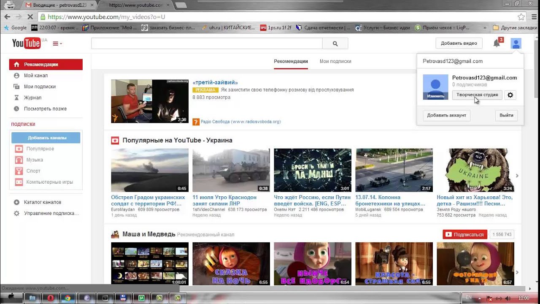
Task: Open the uh.ru КИТАЙСКИЕ bookmark
Action: [228, 28]
